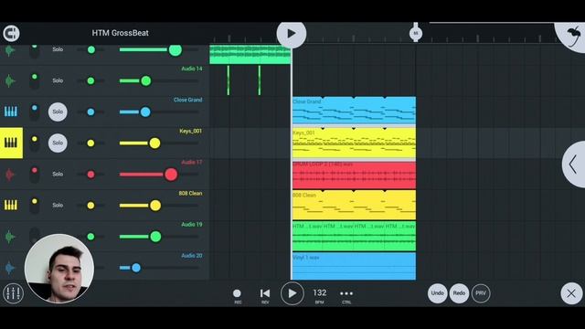The width and height of the screenshot is (585, 329).
Task: Tap the Audio 14 waveform track icon
Action: 10,80
